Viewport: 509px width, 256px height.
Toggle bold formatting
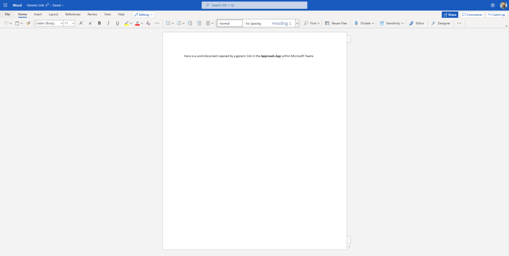pyautogui.click(x=99, y=23)
